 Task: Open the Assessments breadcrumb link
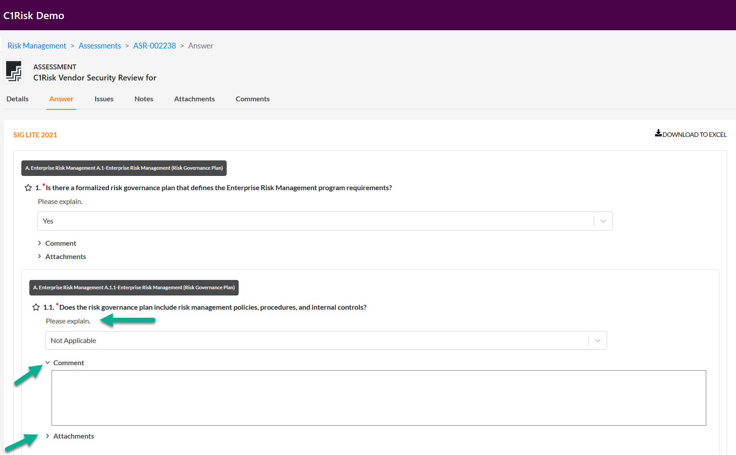(100, 46)
